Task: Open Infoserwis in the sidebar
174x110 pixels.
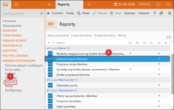Action: 9,21
